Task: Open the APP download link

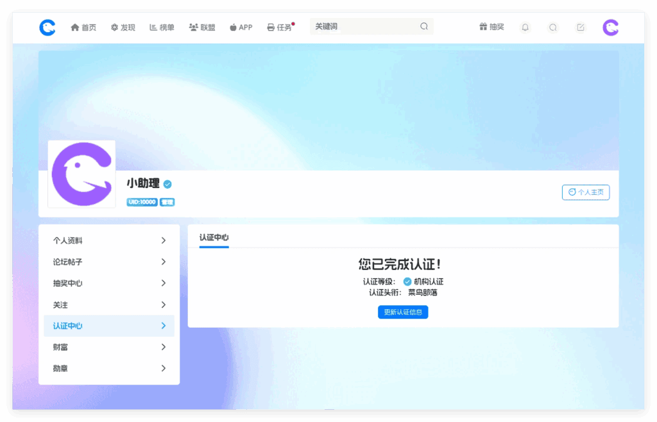Action: [x=241, y=28]
